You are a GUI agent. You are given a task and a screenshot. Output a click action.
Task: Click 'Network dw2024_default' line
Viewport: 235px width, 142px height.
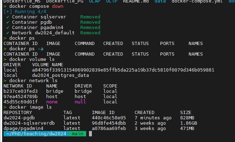(43, 33)
